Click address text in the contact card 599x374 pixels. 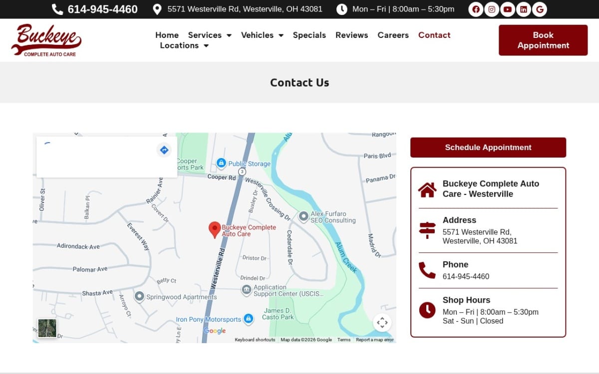(480, 236)
